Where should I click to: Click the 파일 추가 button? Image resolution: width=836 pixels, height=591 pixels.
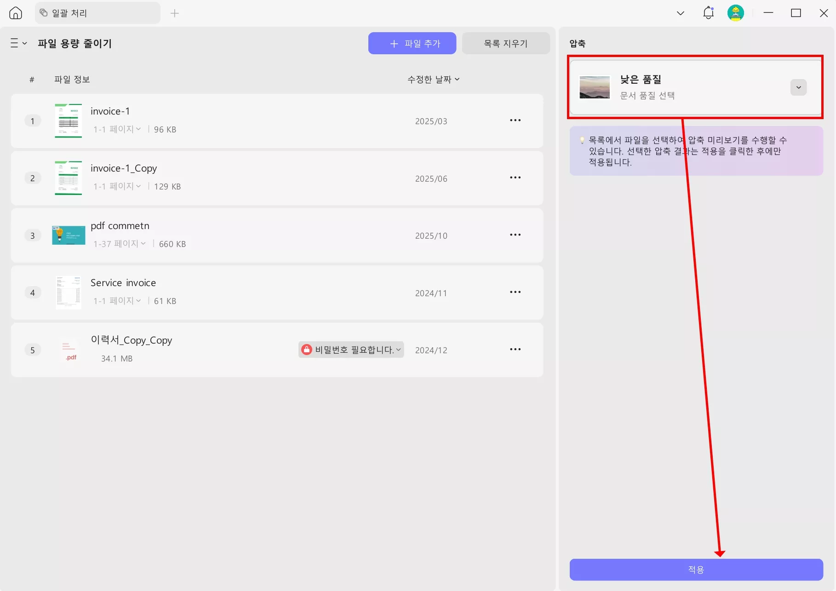tap(412, 43)
